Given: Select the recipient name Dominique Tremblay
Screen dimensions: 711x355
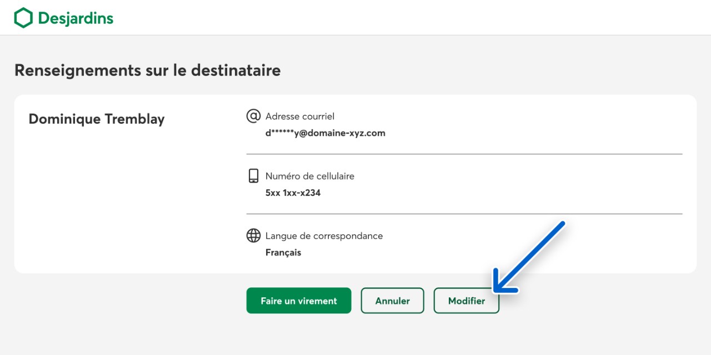Looking at the screenshot, I should pyautogui.click(x=97, y=119).
